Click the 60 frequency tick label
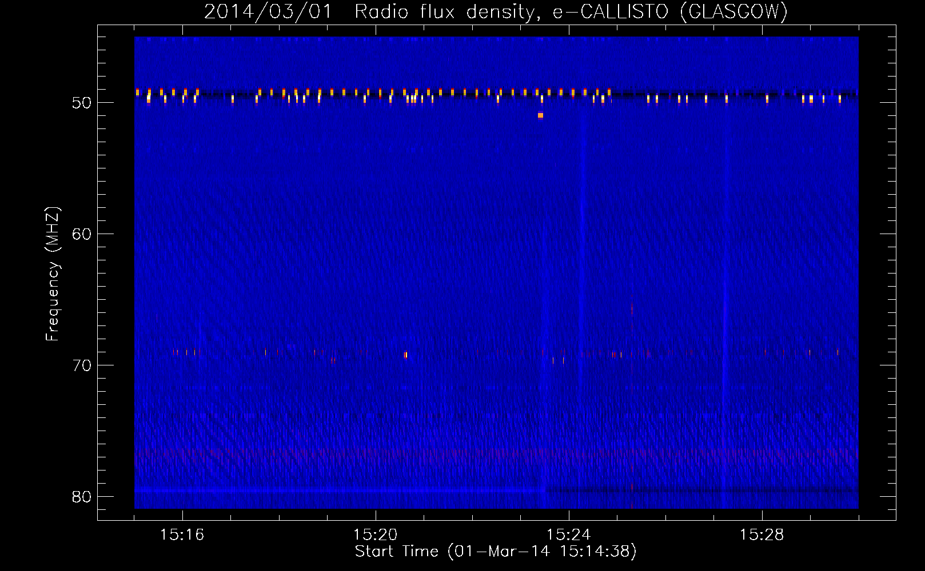 click(x=82, y=234)
